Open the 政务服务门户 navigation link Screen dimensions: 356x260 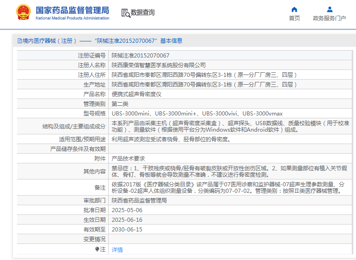(329, 18)
